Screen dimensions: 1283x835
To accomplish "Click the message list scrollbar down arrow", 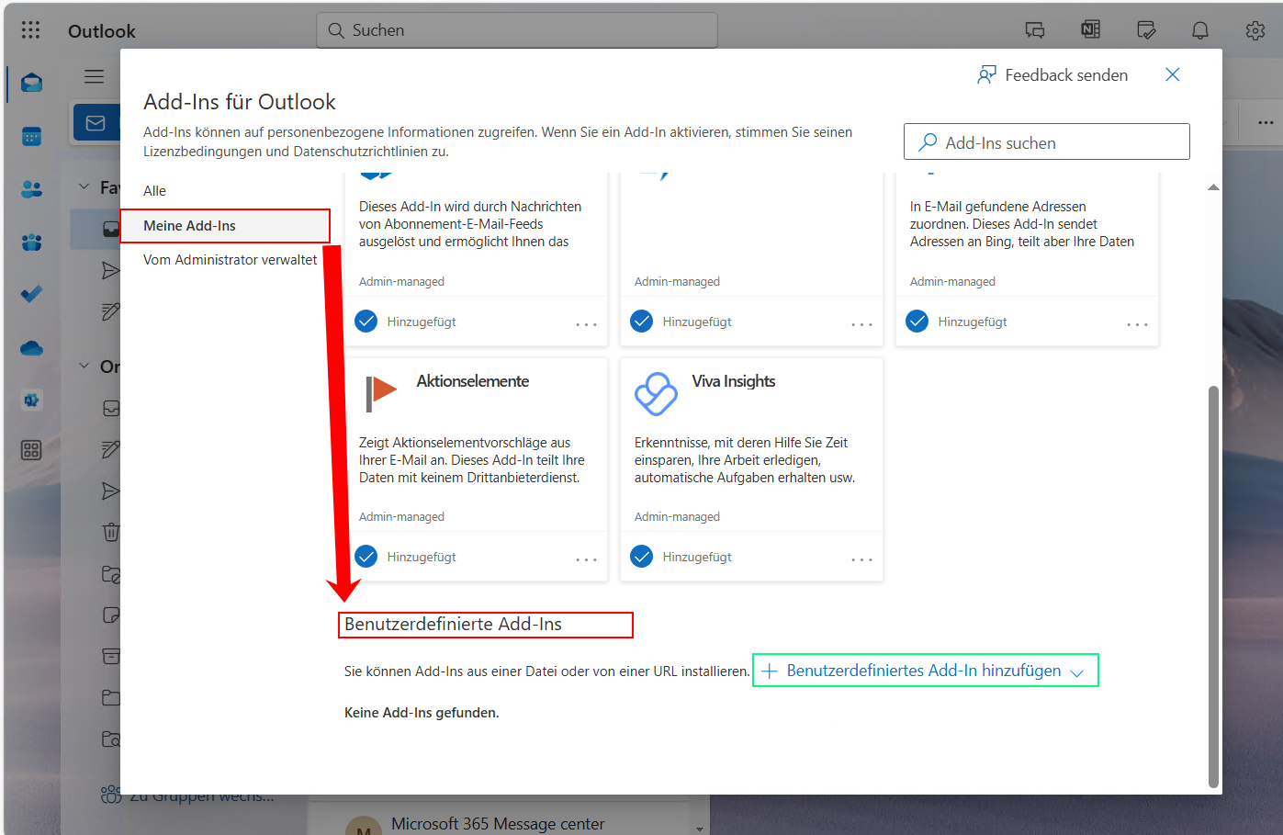I will click(700, 829).
